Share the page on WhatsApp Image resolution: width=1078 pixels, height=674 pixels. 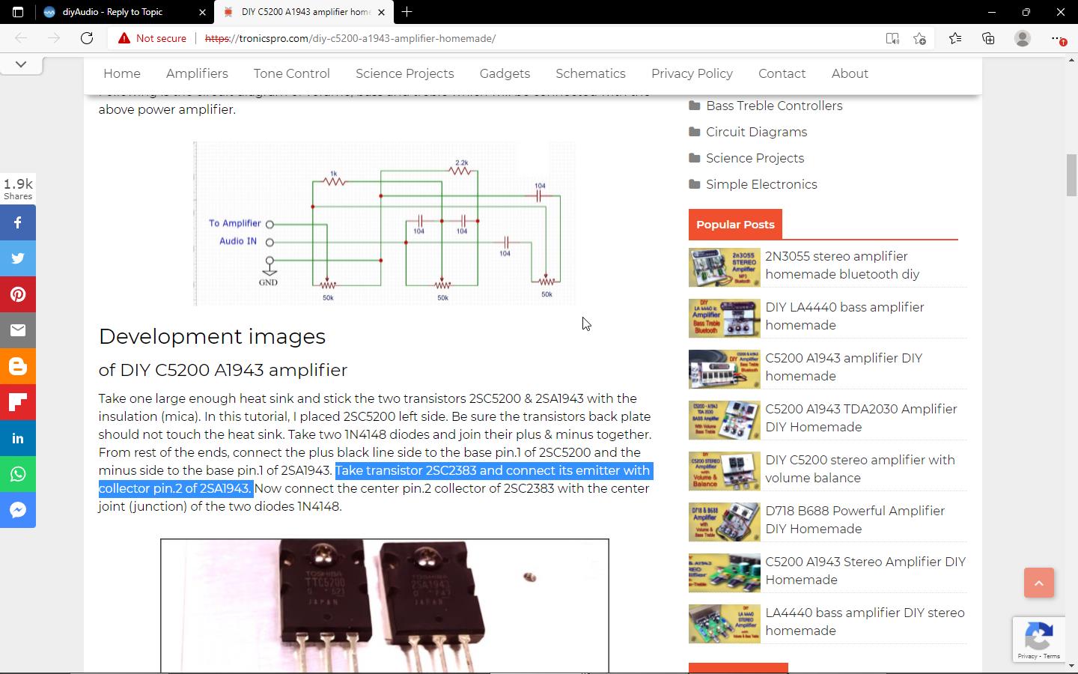click(18, 474)
